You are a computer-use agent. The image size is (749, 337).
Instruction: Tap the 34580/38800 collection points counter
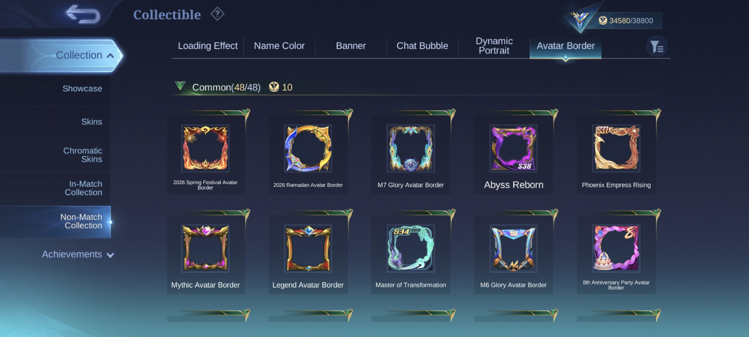(x=626, y=21)
